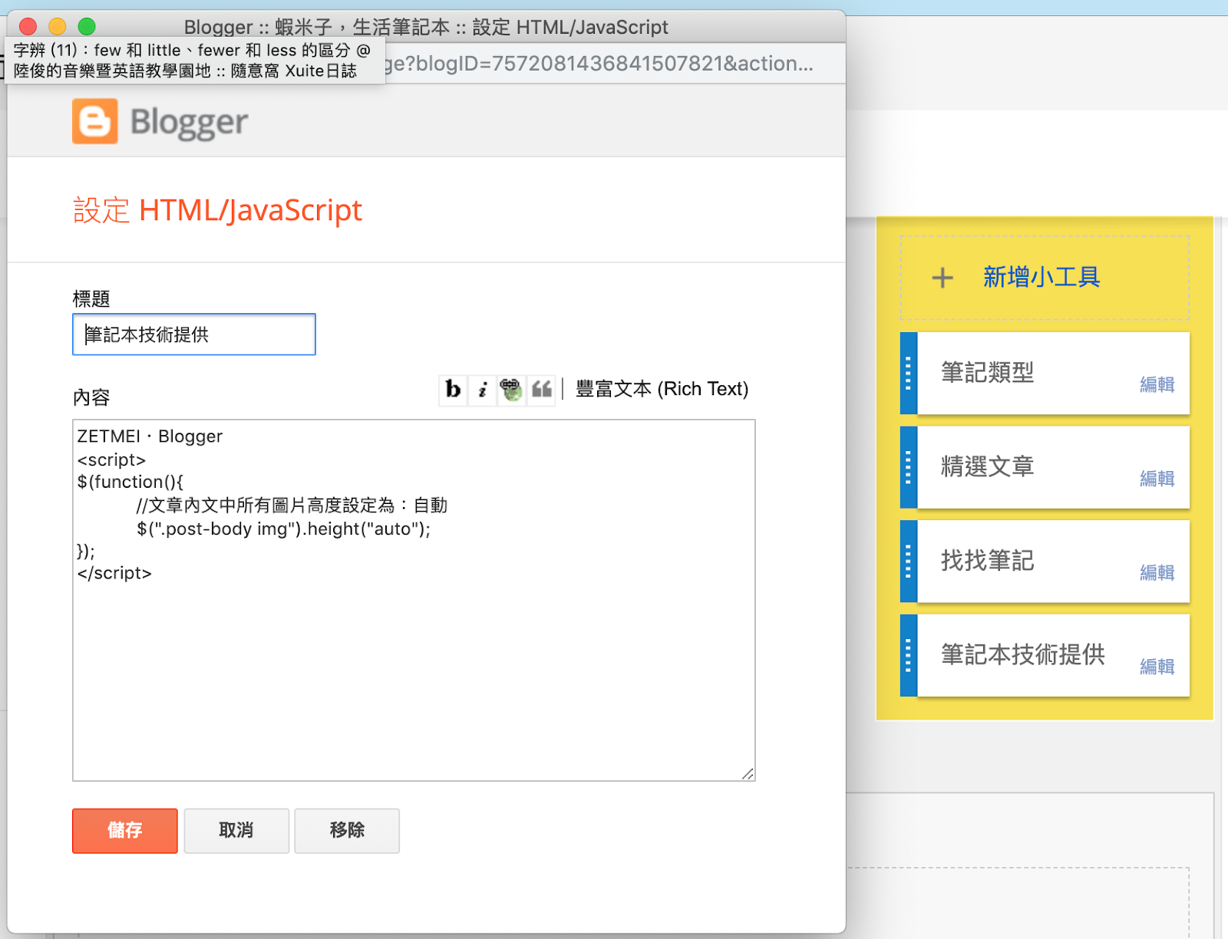Insert a blockquote with the quote icon
Image resolution: width=1228 pixels, height=939 pixels.
tap(541, 390)
